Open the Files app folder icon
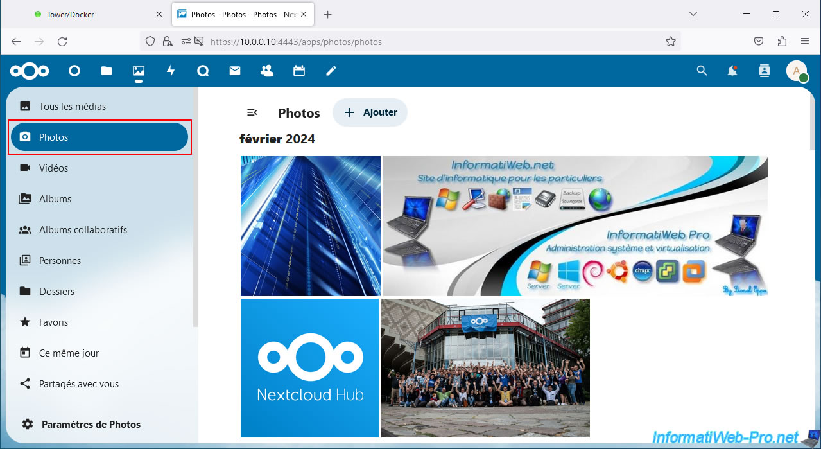Viewport: 821px width, 449px height. [x=107, y=71]
